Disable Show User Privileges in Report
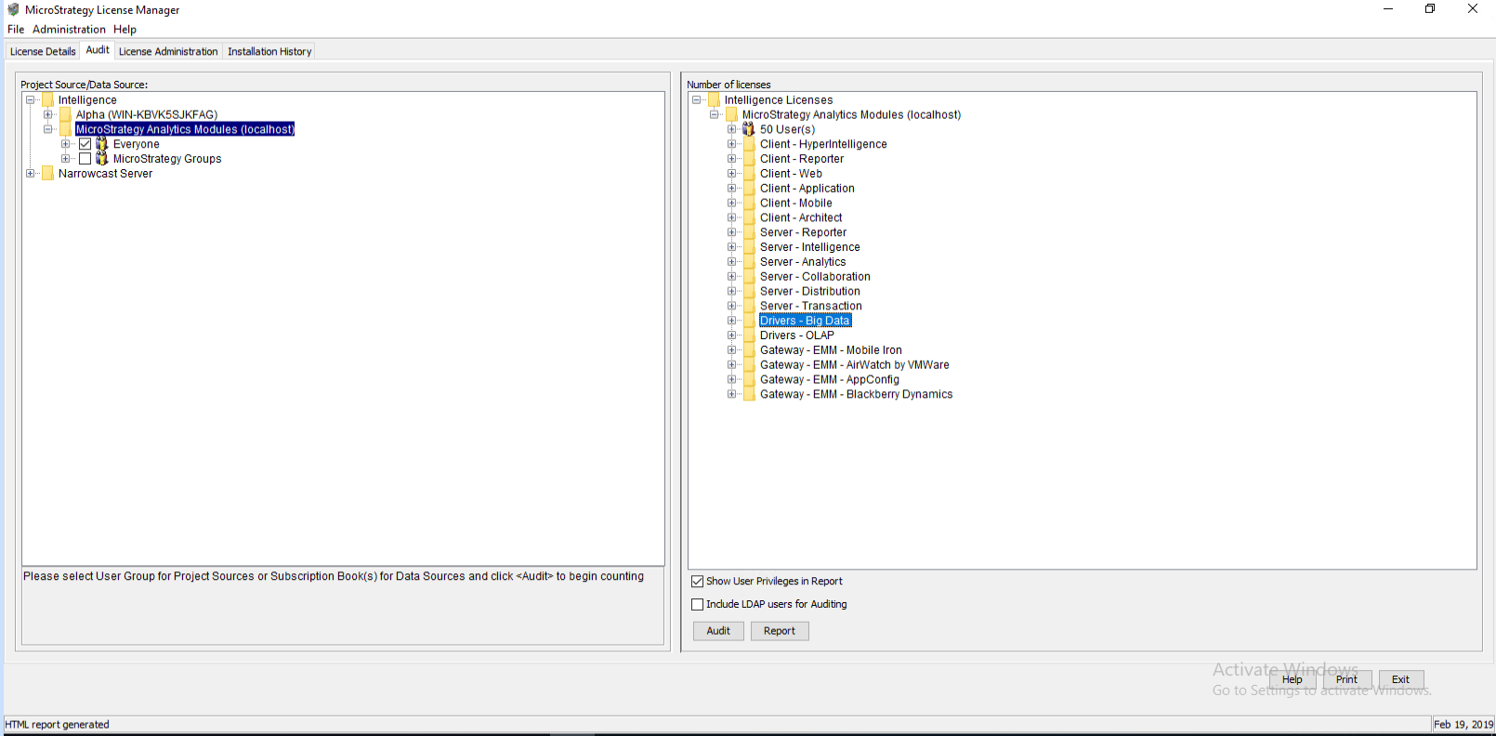Screen dimensions: 1496x736 [x=698, y=582]
